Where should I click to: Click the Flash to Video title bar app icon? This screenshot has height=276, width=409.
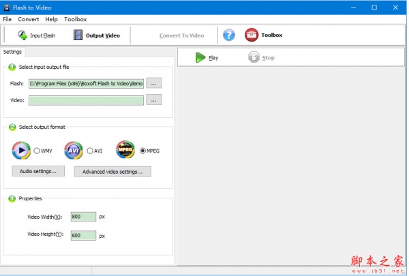(x=7, y=7)
